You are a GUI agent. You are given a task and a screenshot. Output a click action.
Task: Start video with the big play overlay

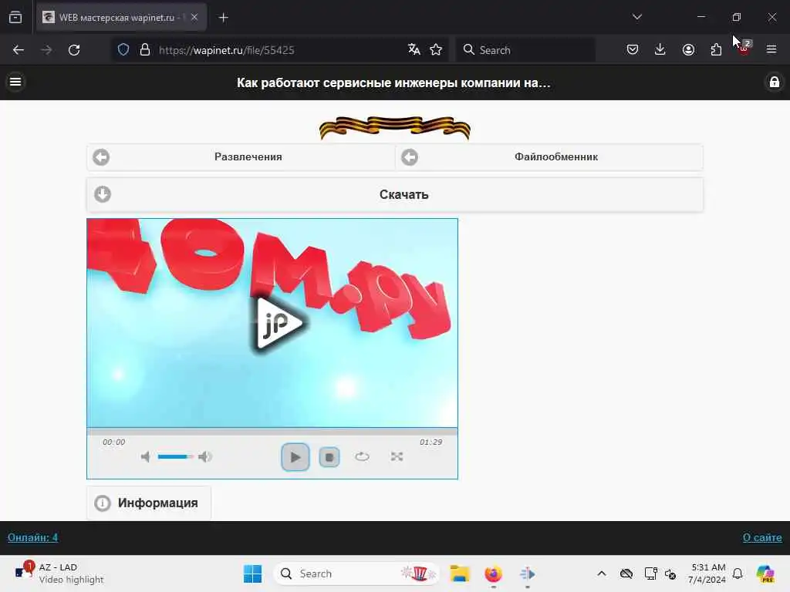click(279, 323)
